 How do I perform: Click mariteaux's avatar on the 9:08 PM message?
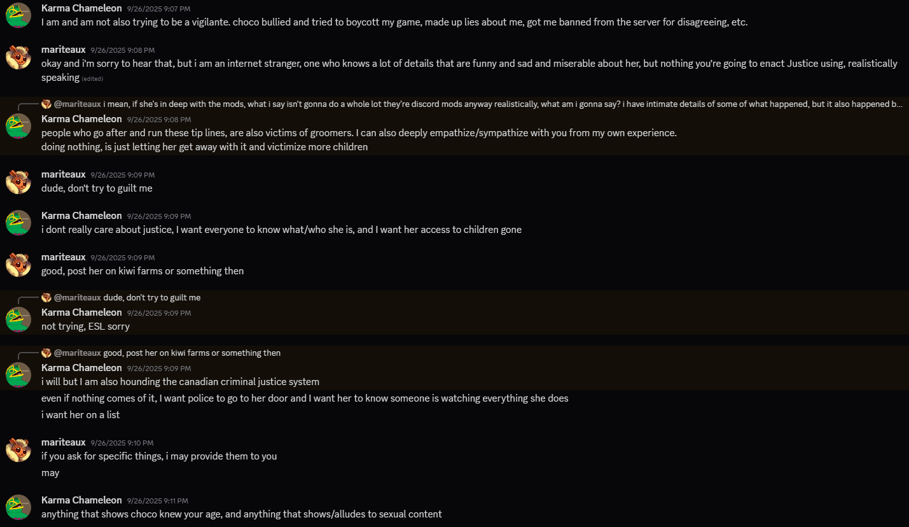coord(18,56)
